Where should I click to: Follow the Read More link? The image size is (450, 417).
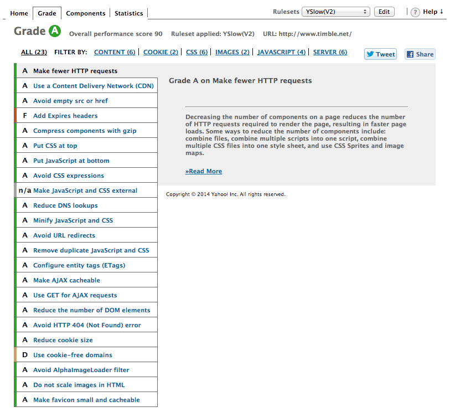[x=204, y=171]
